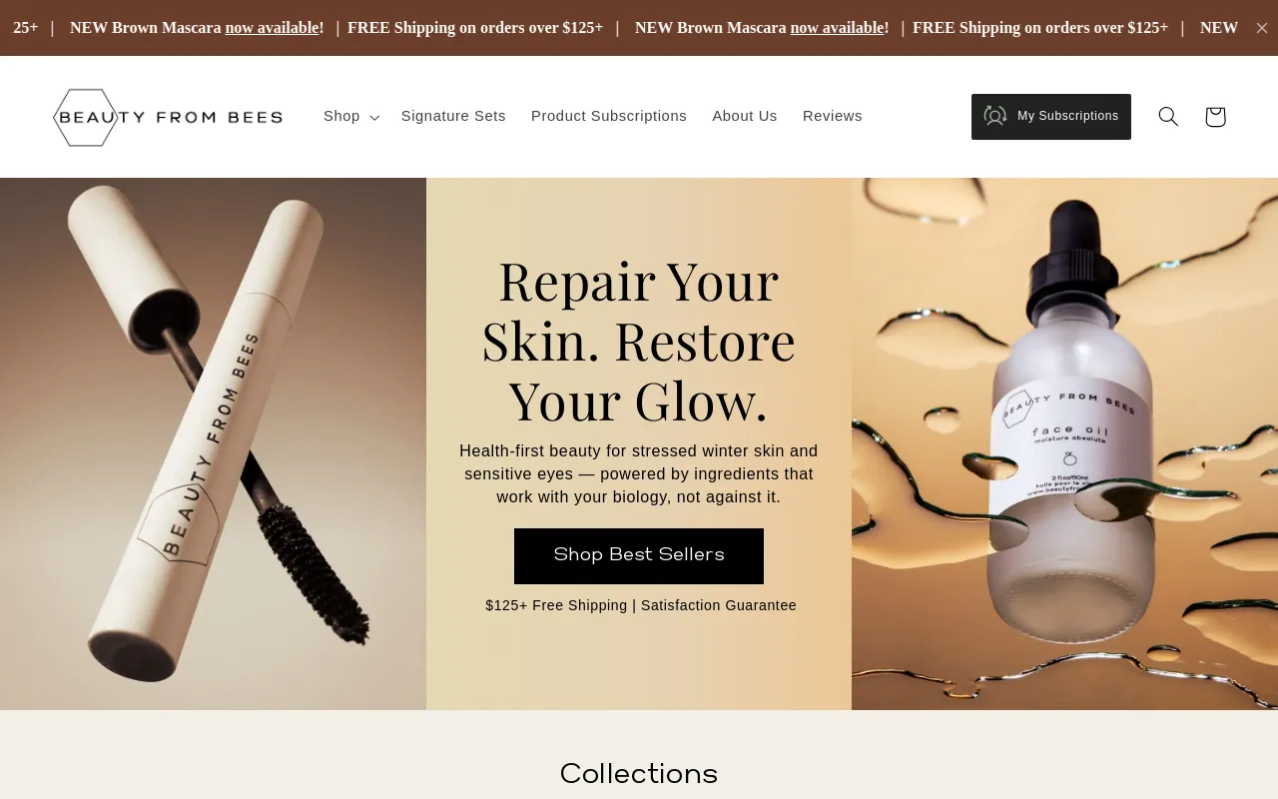Open Product Subscriptions page
Image resolution: width=1278 pixels, height=799 pixels.
609,116
